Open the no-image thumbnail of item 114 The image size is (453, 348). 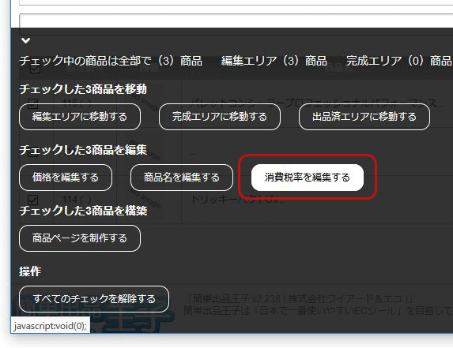click(145, 199)
